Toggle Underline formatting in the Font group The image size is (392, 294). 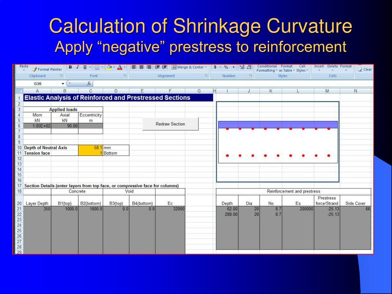click(85, 67)
